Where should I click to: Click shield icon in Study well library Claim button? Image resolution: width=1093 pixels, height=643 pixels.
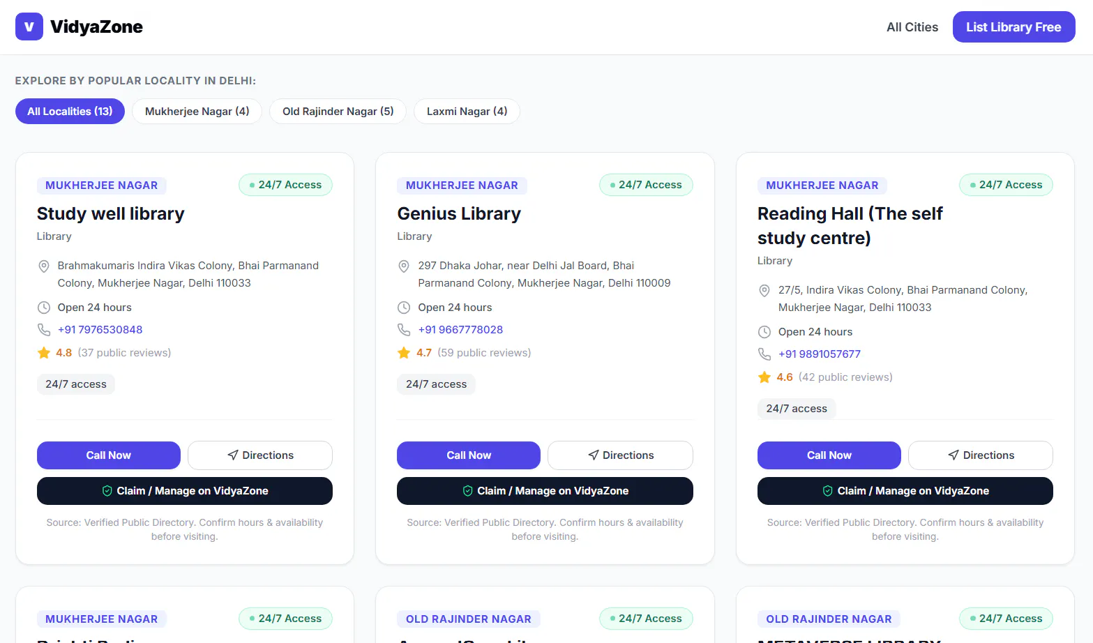click(x=107, y=491)
